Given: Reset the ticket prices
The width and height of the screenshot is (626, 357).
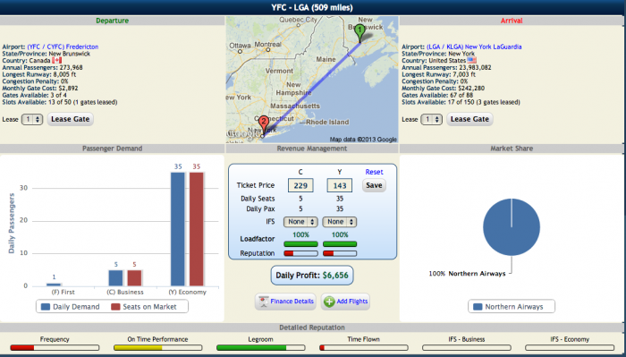Looking at the screenshot, I should (374, 172).
